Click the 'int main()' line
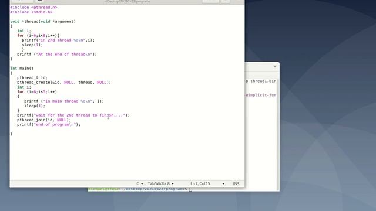Viewport: 376px width, 211px height. (22, 68)
